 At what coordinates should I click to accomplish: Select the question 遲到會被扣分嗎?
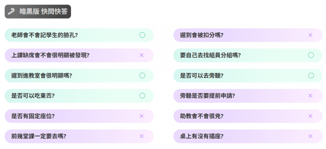(x=202, y=35)
